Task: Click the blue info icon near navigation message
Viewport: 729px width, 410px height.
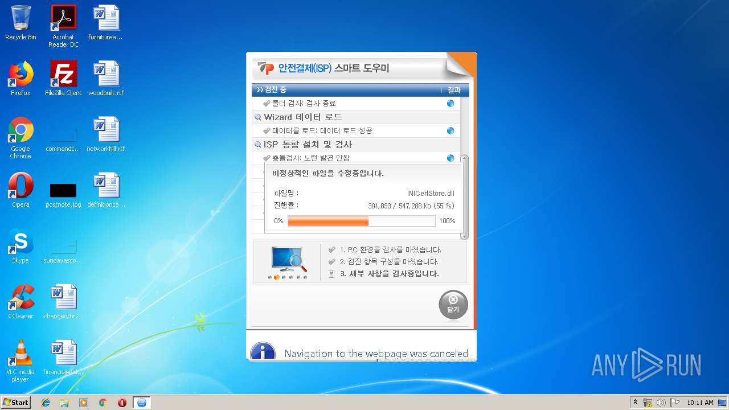Action: click(263, 352)
